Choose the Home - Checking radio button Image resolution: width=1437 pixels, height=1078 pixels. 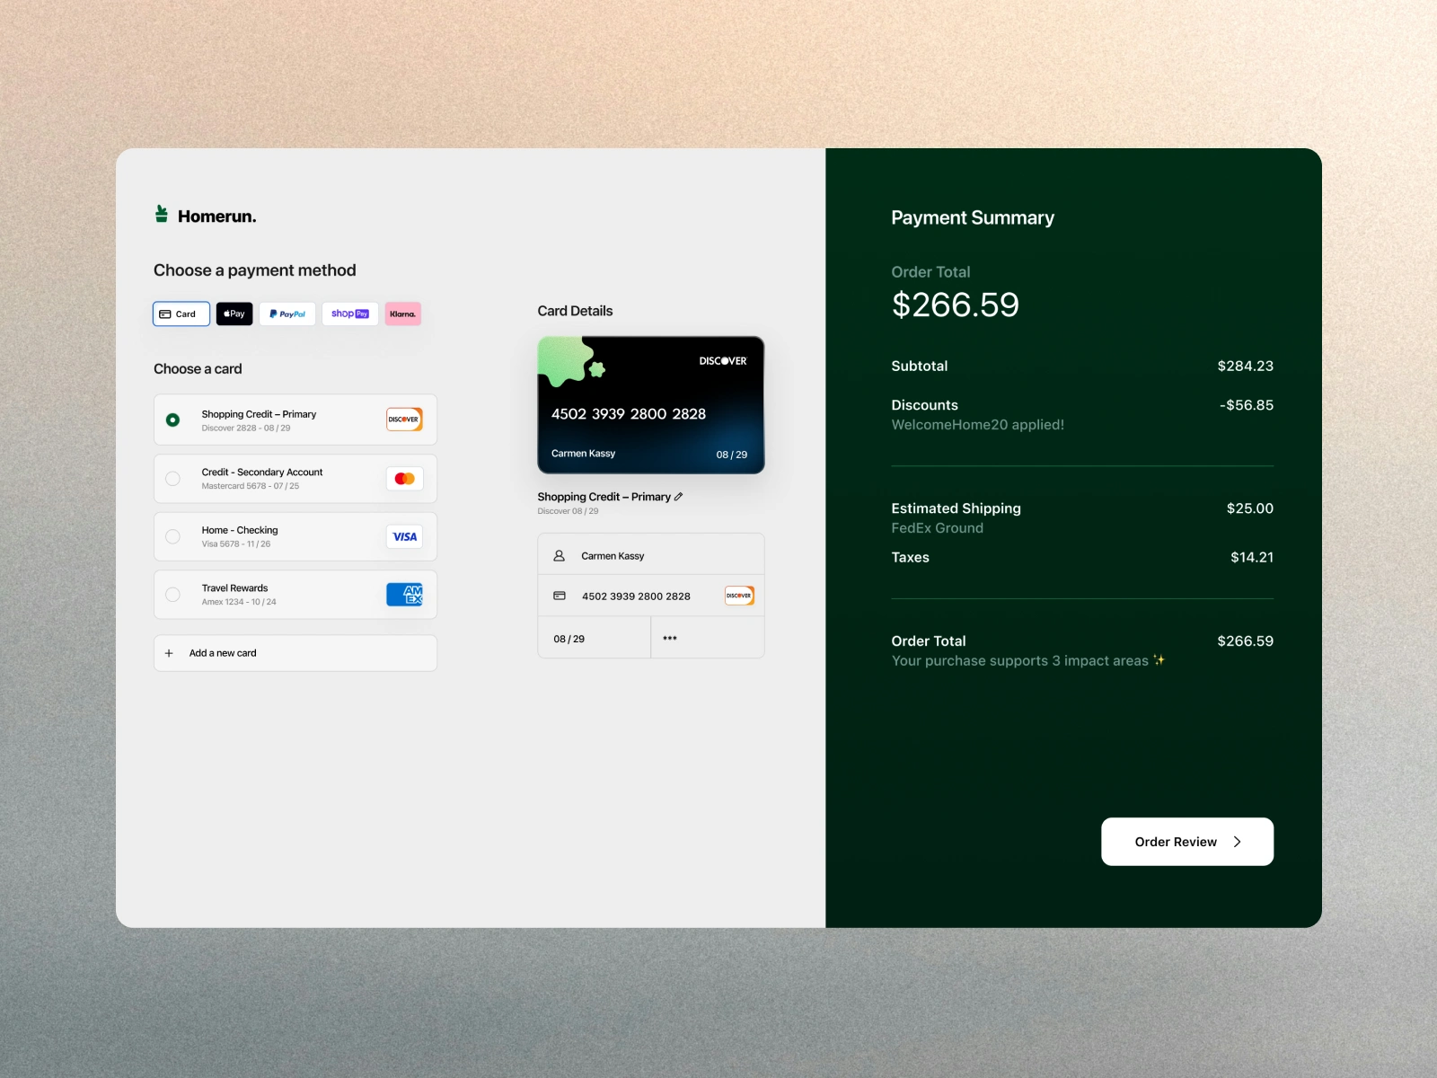pyautogui.click(x=173, y=536)
